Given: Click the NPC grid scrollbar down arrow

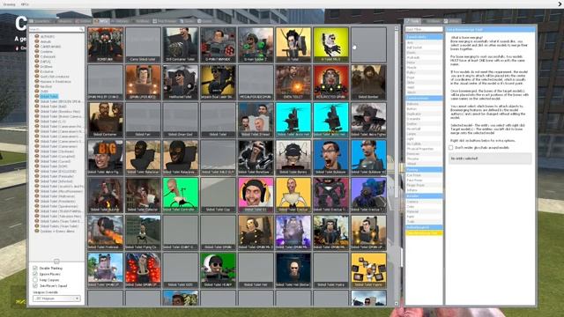Looking at the screenshot, I should click(x=397, y=304).
